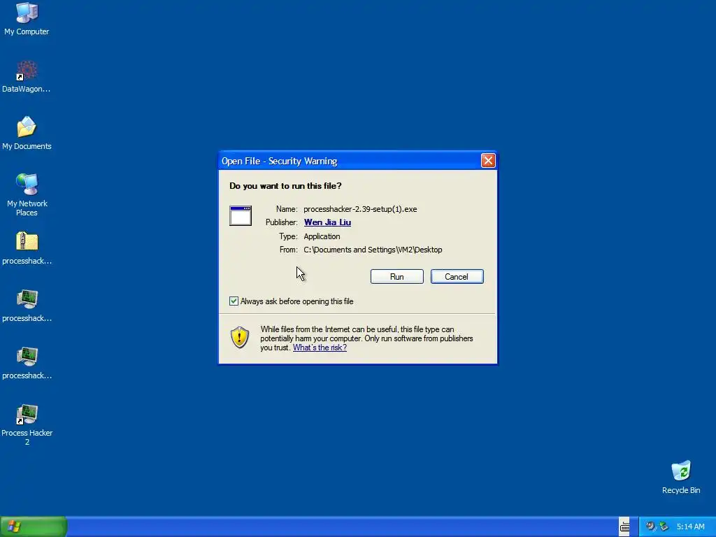Select the processhack setup icon just above Process Hacker 2
Screen dimensions: 716x537
(x=27, y=363)
